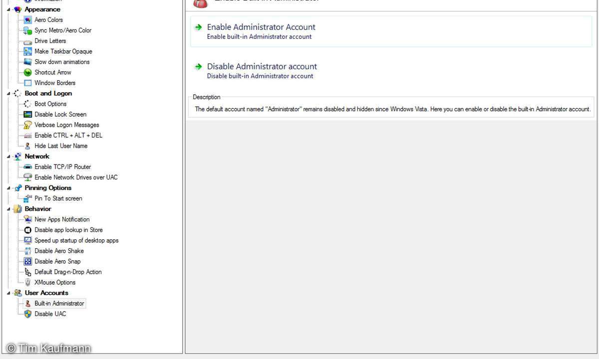The image size is (599, 359).
Task: Collapse the Boot and Logon section
Action: tap(8, 94)
